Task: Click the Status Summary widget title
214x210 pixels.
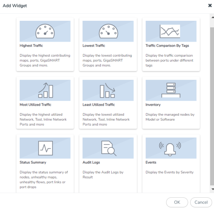Action: (33, 162)
